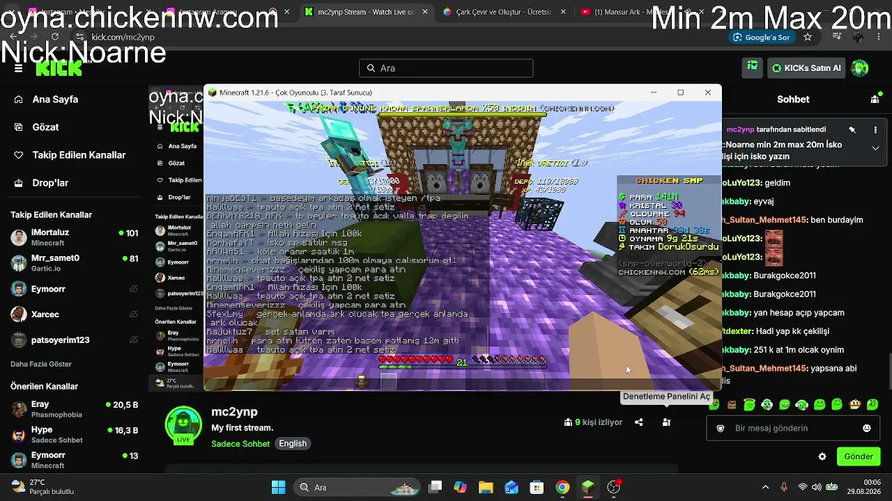Show hidden system tray icons
892x501 pixels.
765,487
